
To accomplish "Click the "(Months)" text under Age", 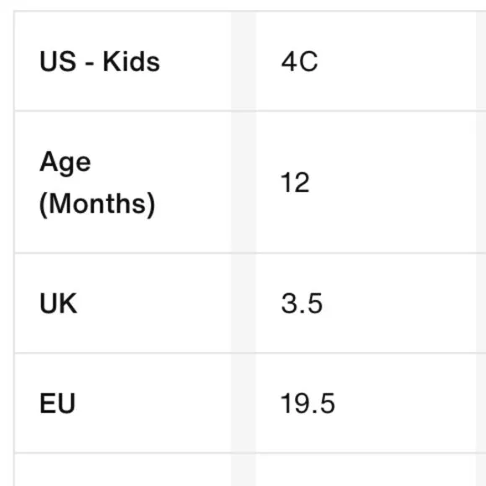I will coord(97,204).
